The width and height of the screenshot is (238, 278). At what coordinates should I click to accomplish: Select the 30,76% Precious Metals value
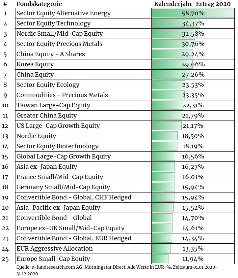pyautogui.click(x=193, y=44)
